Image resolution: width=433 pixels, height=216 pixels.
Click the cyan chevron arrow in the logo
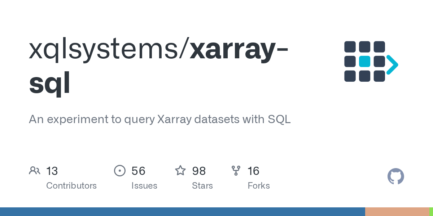click(392, 65)
